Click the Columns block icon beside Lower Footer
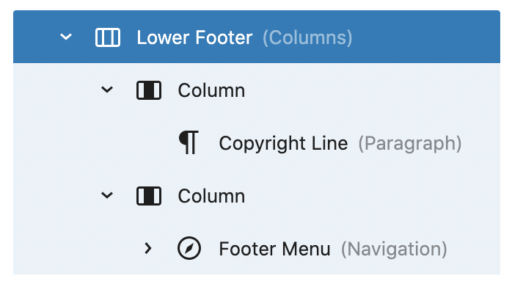Image resolution: width=512 pixels, height=298 pixels. click(x=108, y=37)
